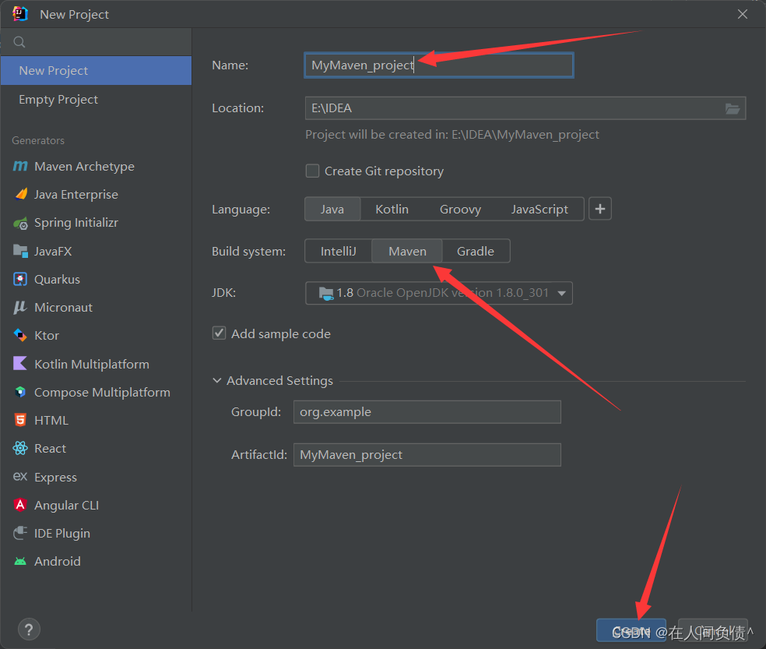Image resolution: width=766 pixels, height=649 pixels.
Task: Click the Compose Multiplatform icon
Action: [x=20, y=392]
